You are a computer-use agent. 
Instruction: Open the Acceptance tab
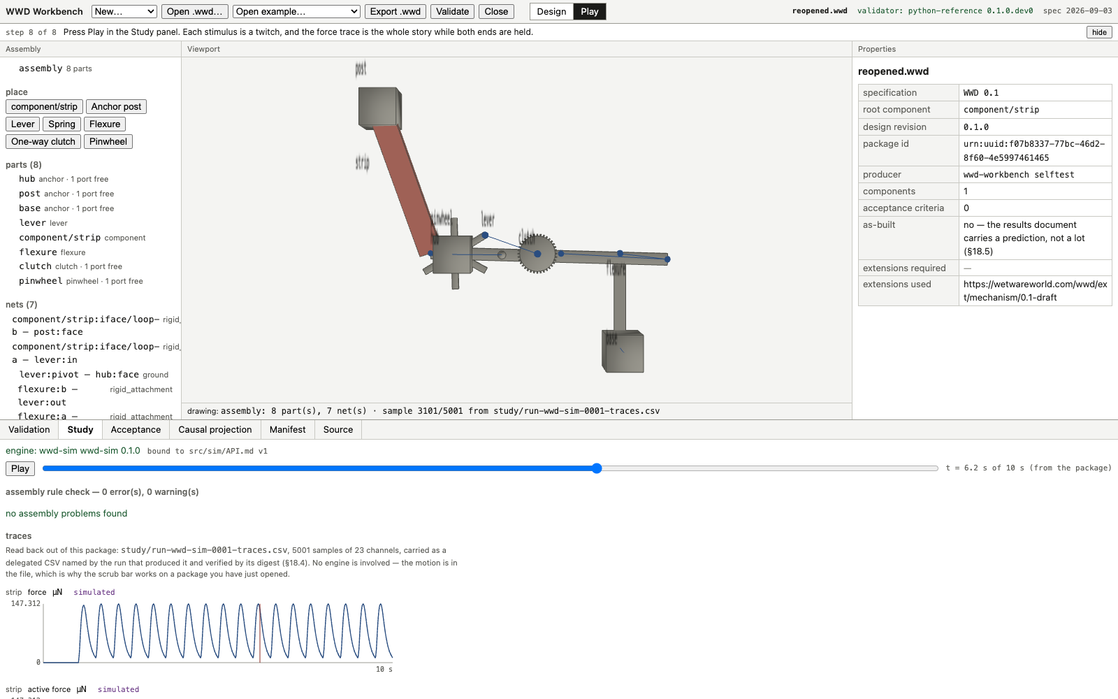click(x=136, y=430)
